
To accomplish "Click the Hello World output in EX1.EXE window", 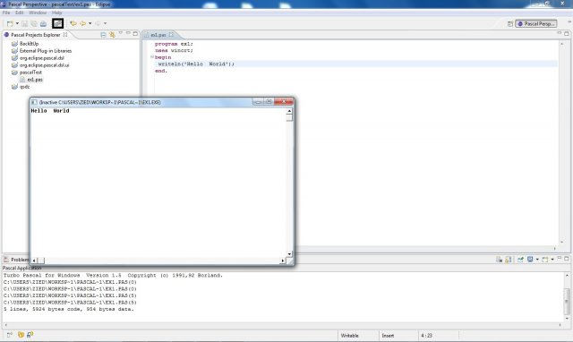I will [50, 111].
